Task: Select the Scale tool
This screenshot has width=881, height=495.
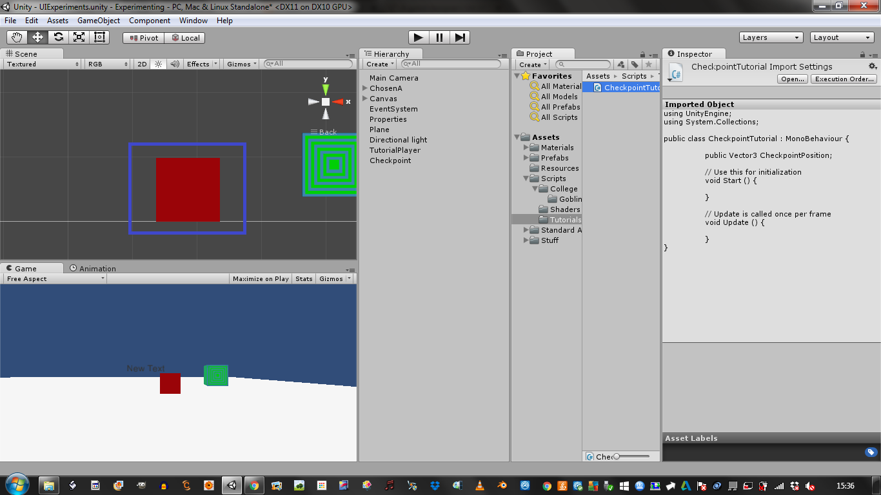Action: tap(79, 37)
